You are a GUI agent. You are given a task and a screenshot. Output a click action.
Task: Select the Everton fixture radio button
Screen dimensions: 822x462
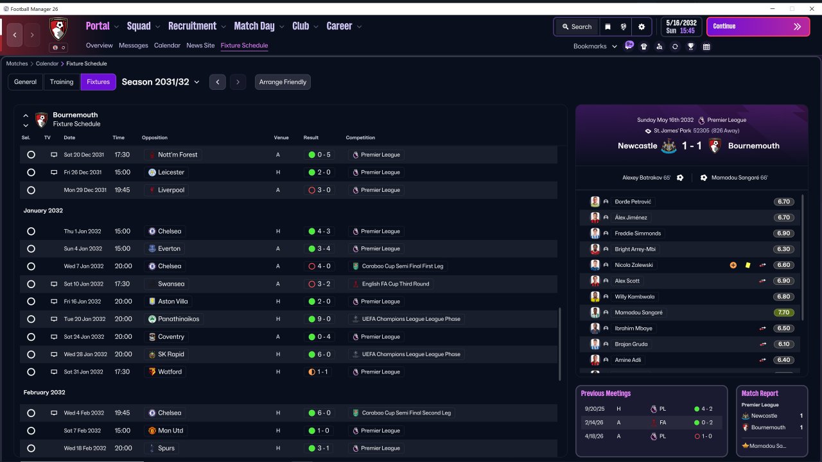[x=31, y=248]
